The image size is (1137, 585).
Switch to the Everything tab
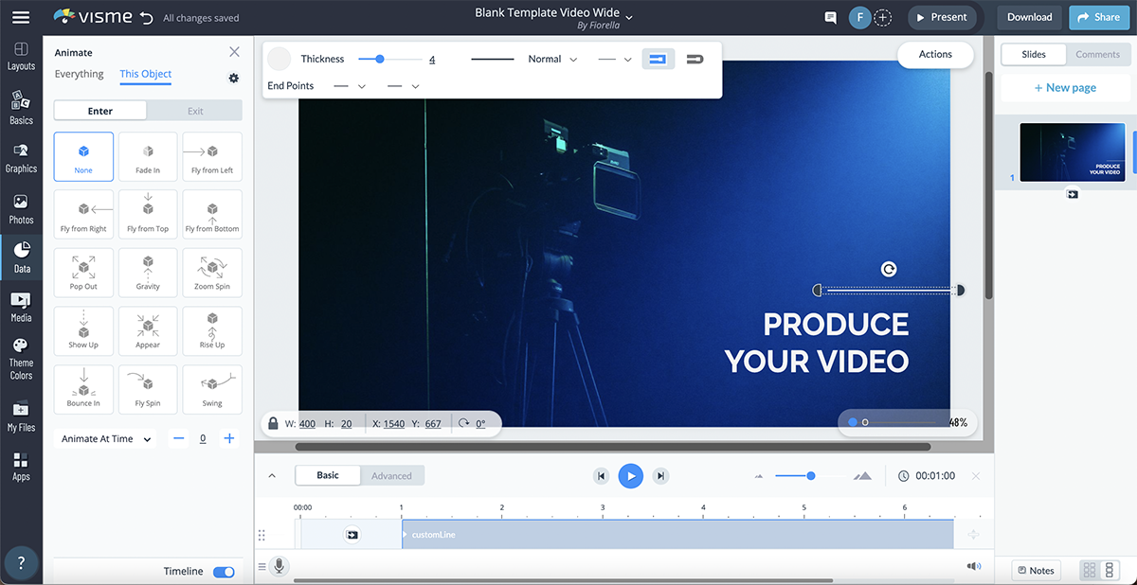coord(79,74)
